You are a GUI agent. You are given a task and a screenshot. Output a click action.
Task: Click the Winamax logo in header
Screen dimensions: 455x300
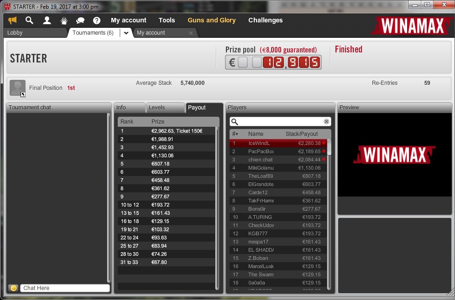[x=413, y=26]
